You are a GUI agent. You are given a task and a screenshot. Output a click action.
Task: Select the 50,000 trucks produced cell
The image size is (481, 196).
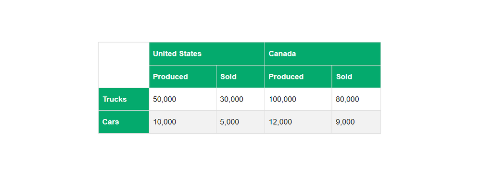point(165,99)
